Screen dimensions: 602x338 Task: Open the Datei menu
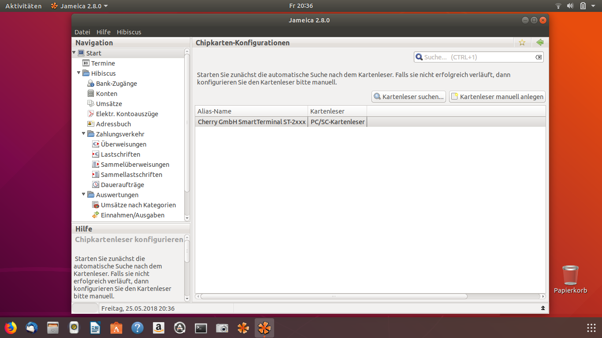pyautogui.click(x=82, y=32)
